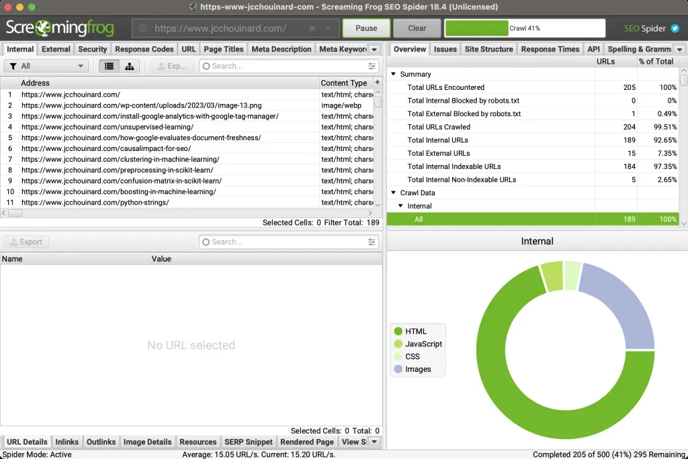Open the SERP Snippet tab

click(x=249, y=442)
